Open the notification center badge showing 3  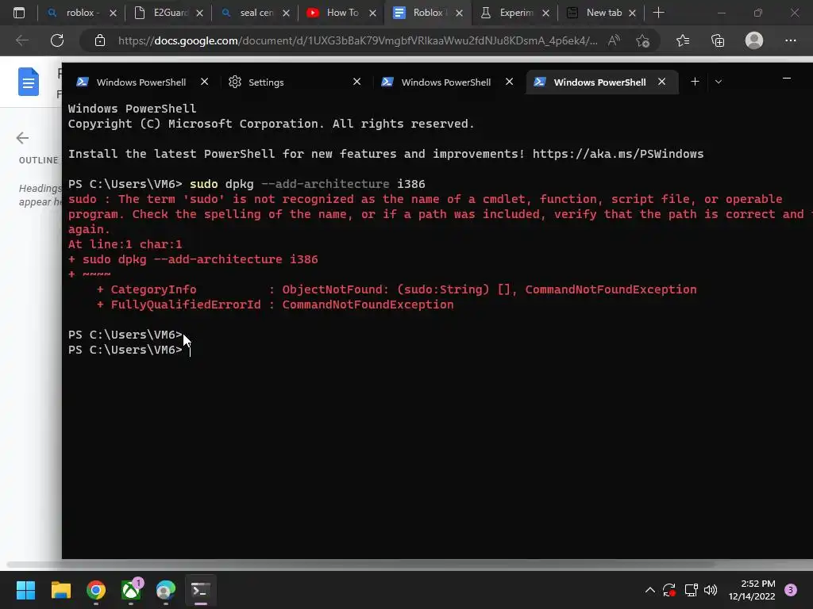(791, 590)
